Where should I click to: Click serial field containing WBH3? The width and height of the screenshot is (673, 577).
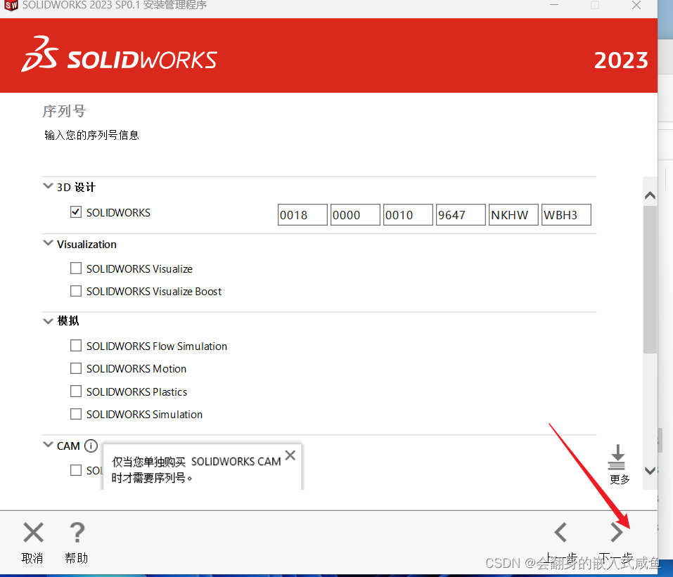tap(567, 214)
